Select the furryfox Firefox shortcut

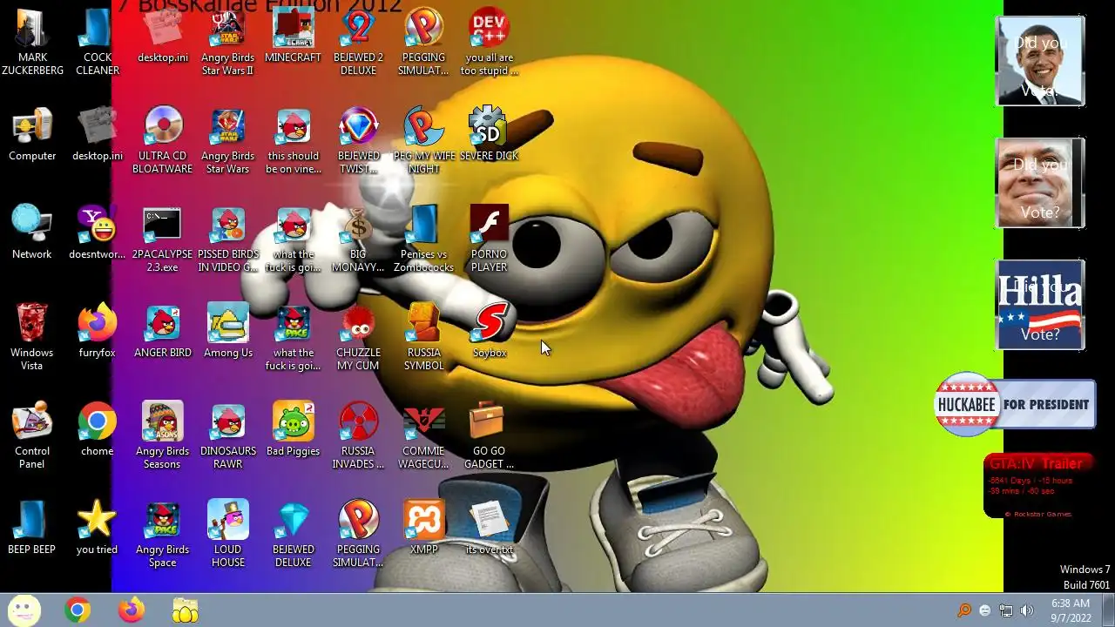tap(98, 331)
